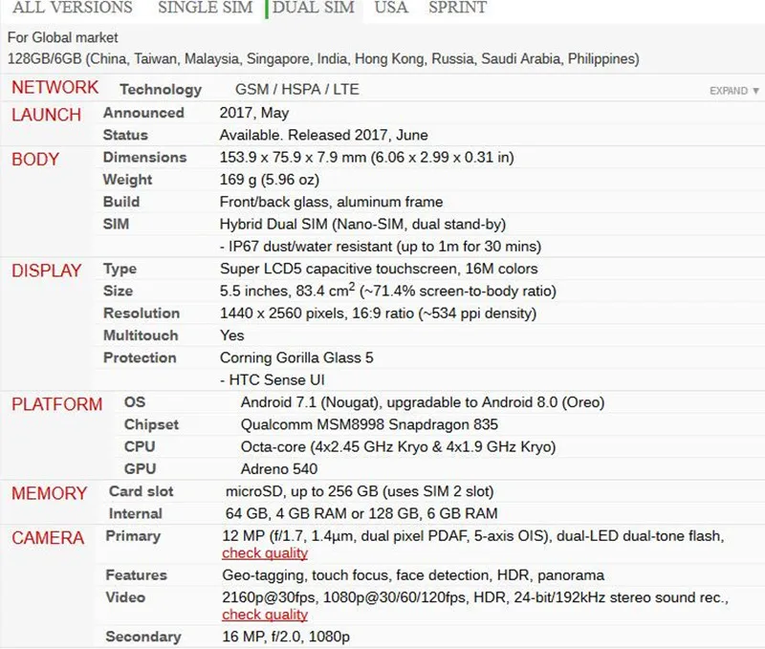The image size is (765, 649).
Task: Click the Weight label
Action: coord(127,180)
